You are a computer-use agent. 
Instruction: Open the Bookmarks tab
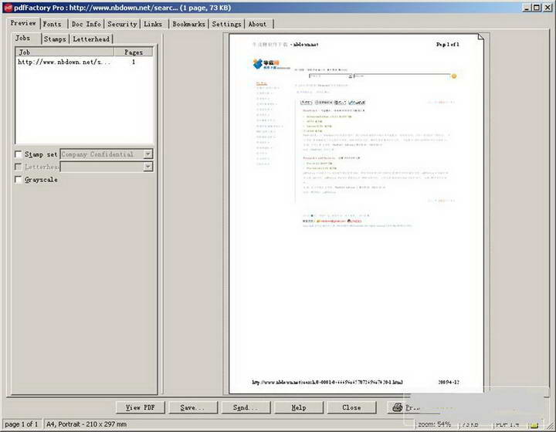[x=188, y=24]
